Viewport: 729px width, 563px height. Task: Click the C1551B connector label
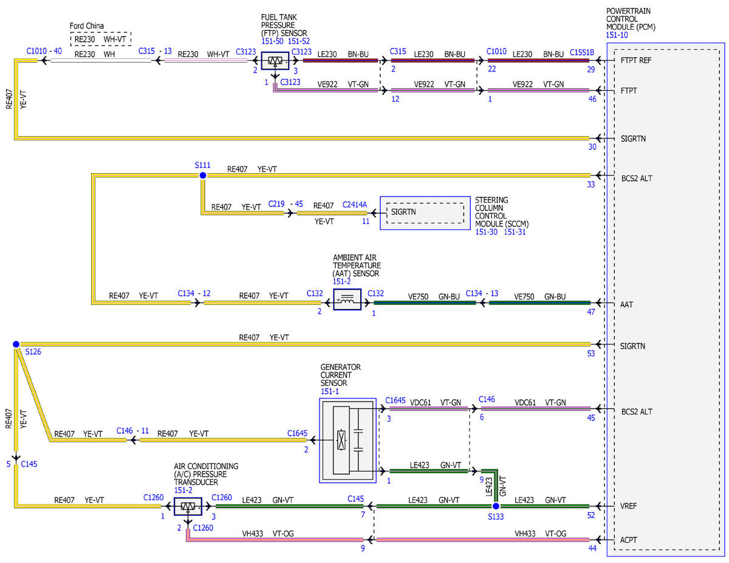click(x=582, y=52)
